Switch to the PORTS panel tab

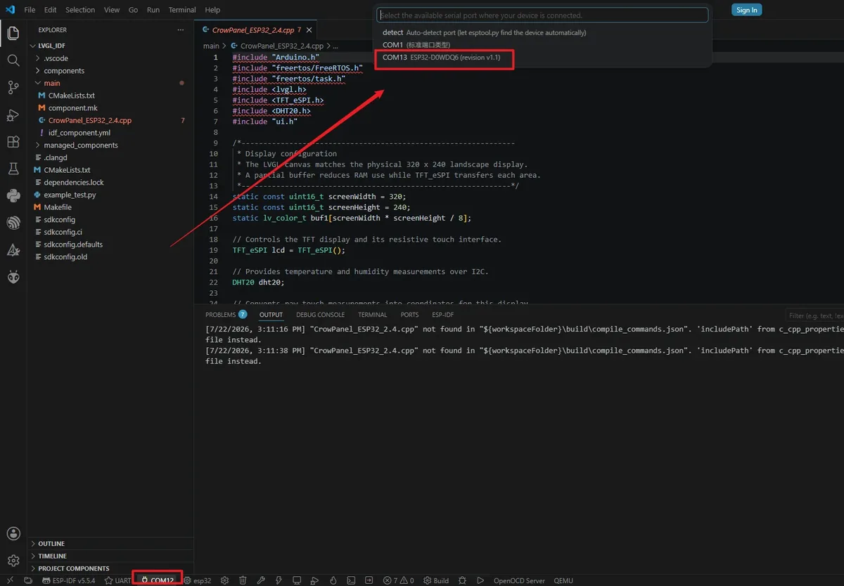[x=409, y=315]
